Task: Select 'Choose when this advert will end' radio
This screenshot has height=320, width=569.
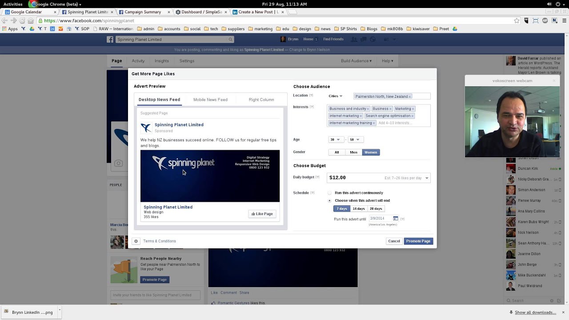Action: pyautogui.click(x=329, y=200)
